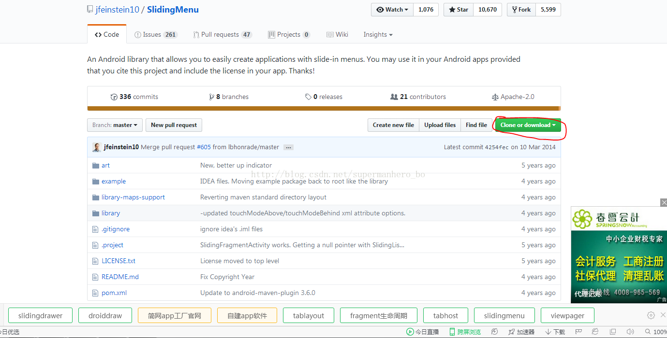Open the Watch dropdown button

(392, 10)
